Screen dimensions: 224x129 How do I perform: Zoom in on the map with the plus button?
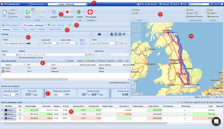point(136,28)
